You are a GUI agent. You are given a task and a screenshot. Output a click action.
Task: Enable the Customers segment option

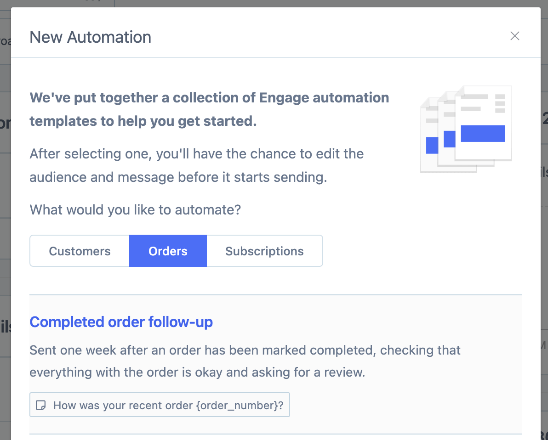click(79, 251)
